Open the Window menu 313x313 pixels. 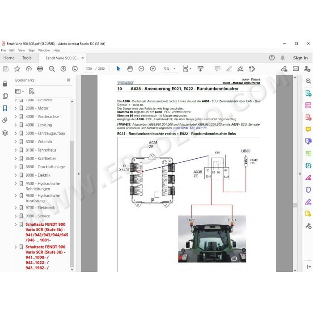coord(44,50)
